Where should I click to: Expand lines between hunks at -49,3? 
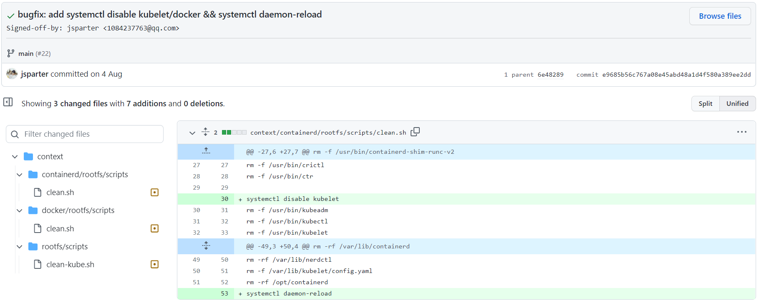pos(206,246)
